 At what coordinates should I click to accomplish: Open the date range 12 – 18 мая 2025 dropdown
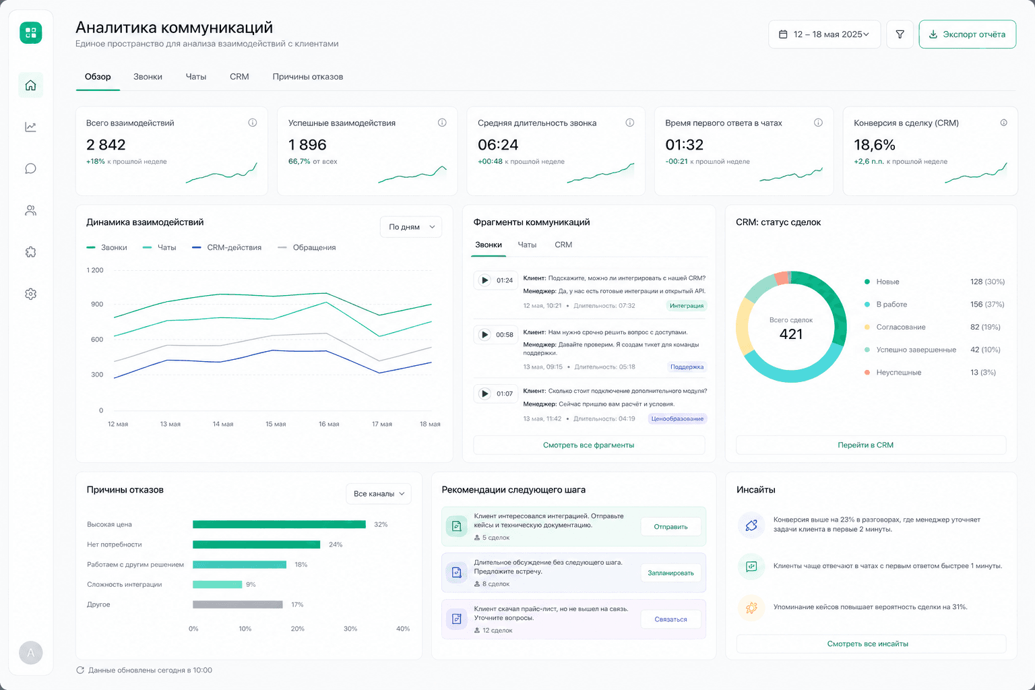(824, 34)
